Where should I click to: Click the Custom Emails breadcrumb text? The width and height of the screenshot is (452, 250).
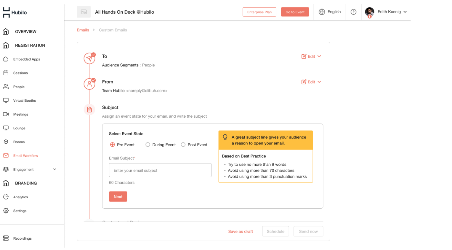click(x=113, y=30)
